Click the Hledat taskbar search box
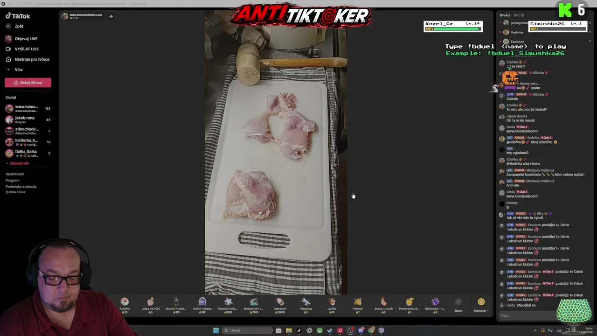The height and width of the screenshot is (336, 597). (247, 330)
